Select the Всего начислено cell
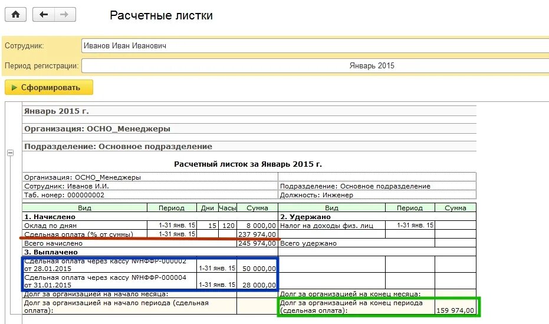 tap(130, 243)
